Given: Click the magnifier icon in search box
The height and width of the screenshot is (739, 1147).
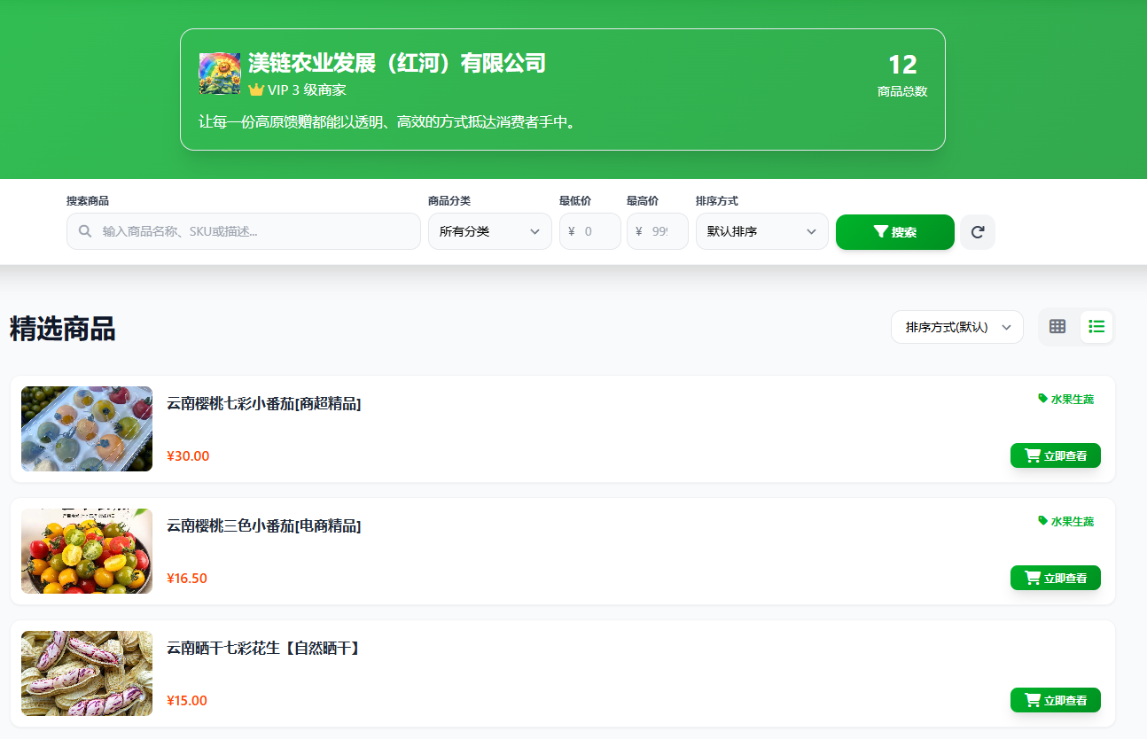Looking at the screenshot, I should click(85, 231).
